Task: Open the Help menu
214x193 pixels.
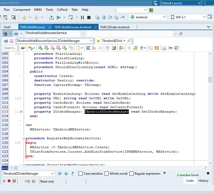Action: (x=85, y=10)
